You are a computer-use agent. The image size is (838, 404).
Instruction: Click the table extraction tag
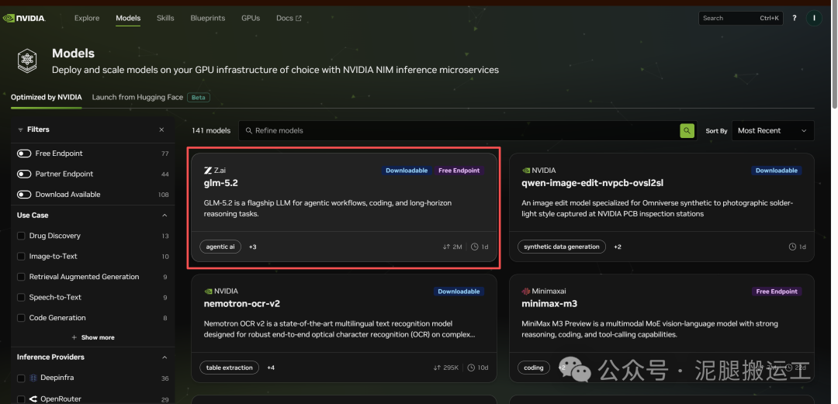(229, 368)
